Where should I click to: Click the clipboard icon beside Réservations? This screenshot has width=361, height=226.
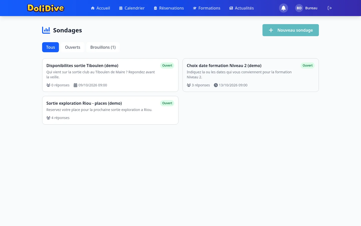tap(155, 8)
